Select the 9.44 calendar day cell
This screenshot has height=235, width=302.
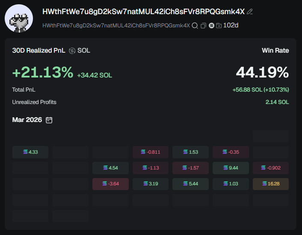[x=231, y=168]
